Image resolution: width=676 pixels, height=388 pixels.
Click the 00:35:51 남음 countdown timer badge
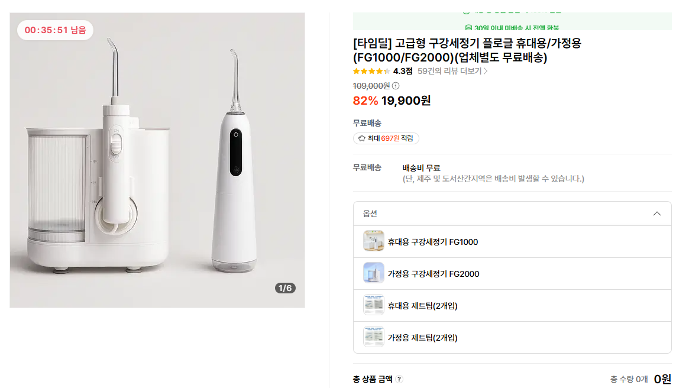[55, 30]
